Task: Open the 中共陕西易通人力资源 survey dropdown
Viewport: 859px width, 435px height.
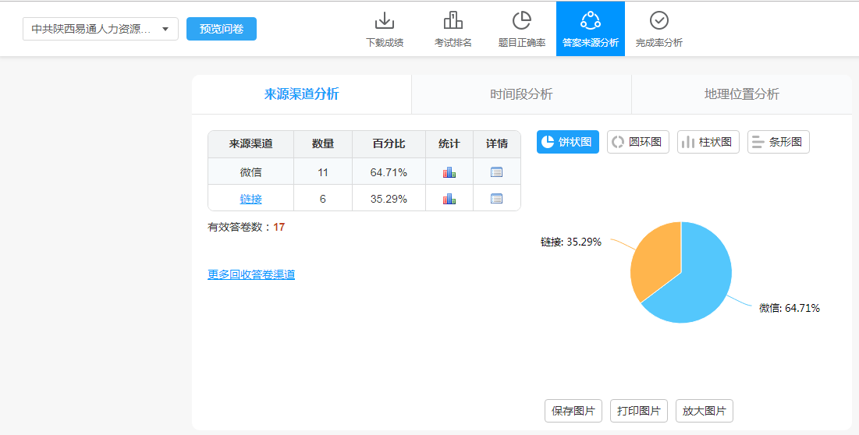Action: [100, 29]
